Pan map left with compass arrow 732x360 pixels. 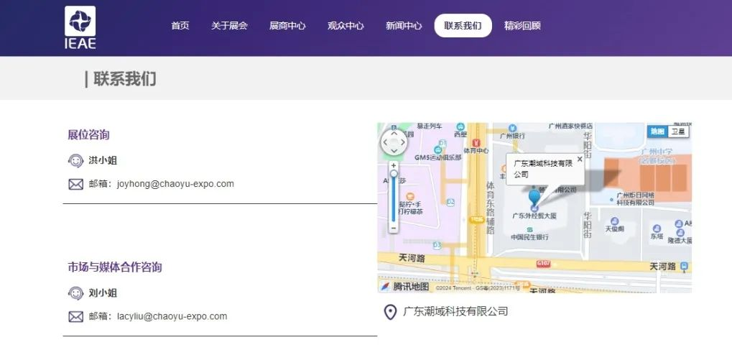click(384, 142)
